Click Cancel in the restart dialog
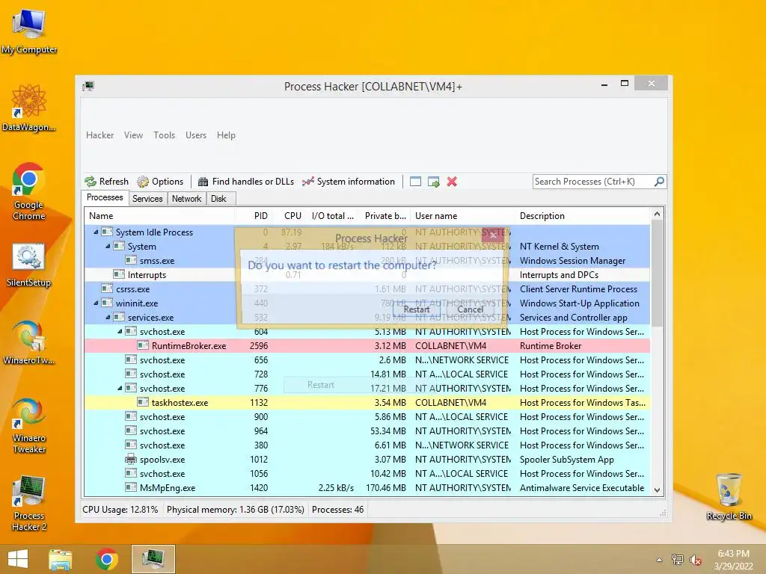 coord(471,309)
